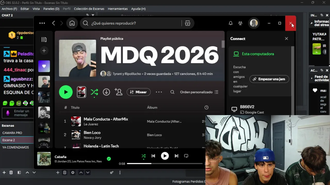The width and height of the screenshot is (330, 185).
Task: Undock the OBS activity feed panel
Action: tap(322, 70)
